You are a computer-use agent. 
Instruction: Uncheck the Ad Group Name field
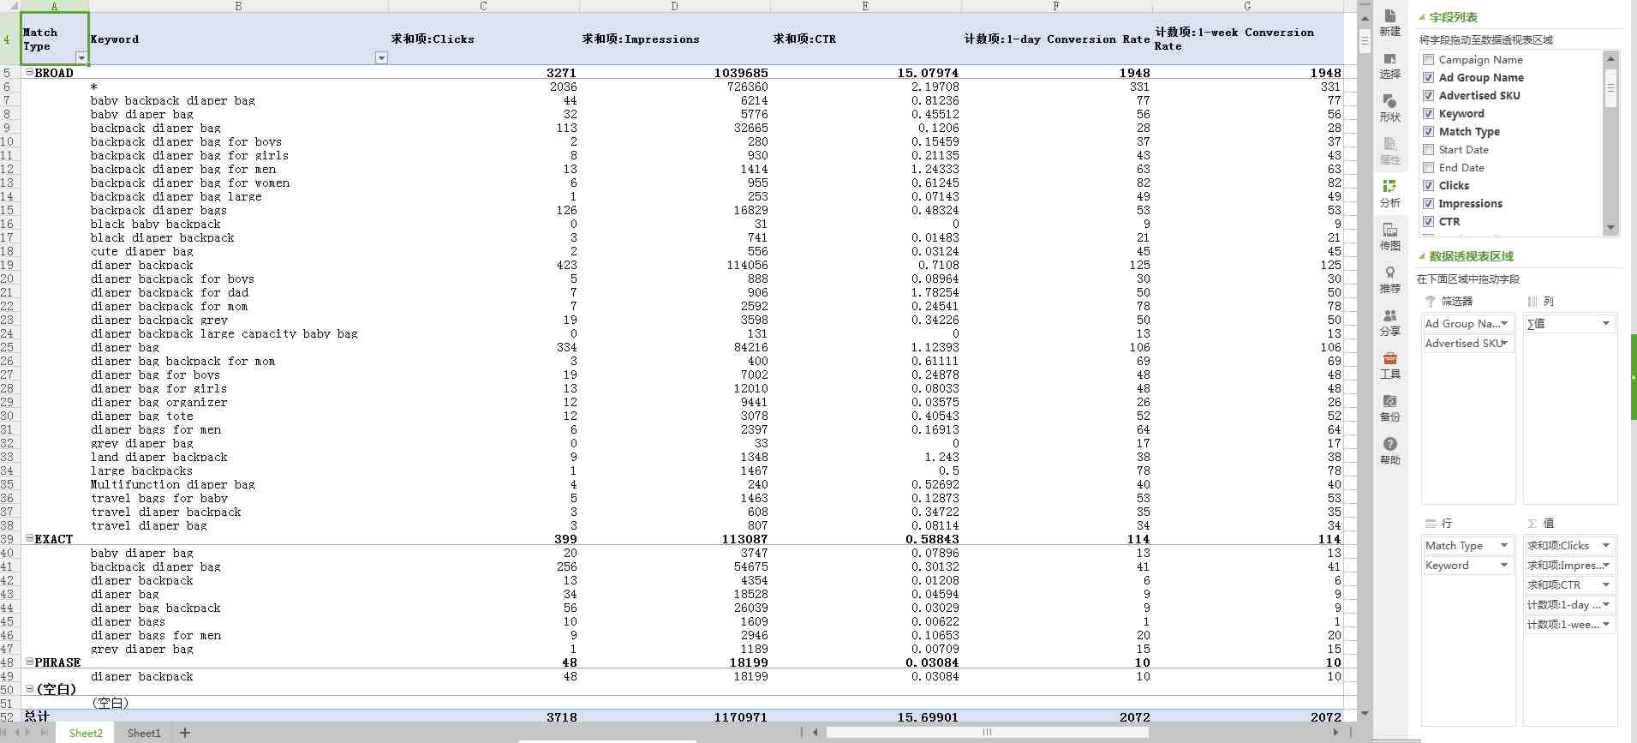pyautogui.click(x=1428, y=77)
